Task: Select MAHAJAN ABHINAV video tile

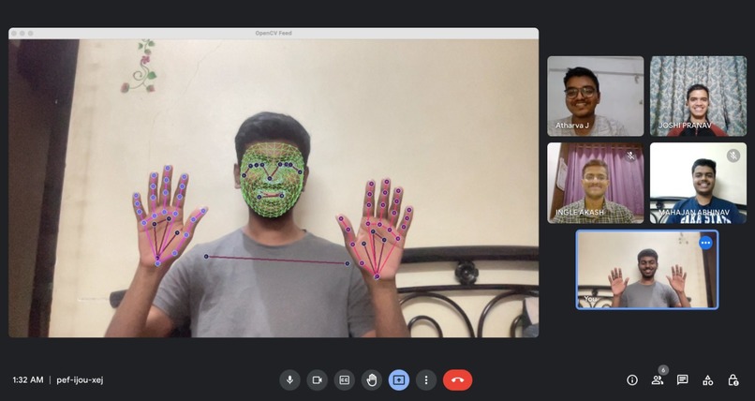Action: point(698,183)
